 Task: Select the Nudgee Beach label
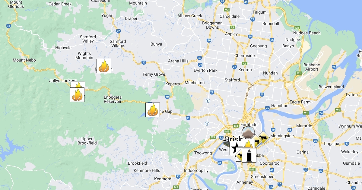click(x=307, y=33)
